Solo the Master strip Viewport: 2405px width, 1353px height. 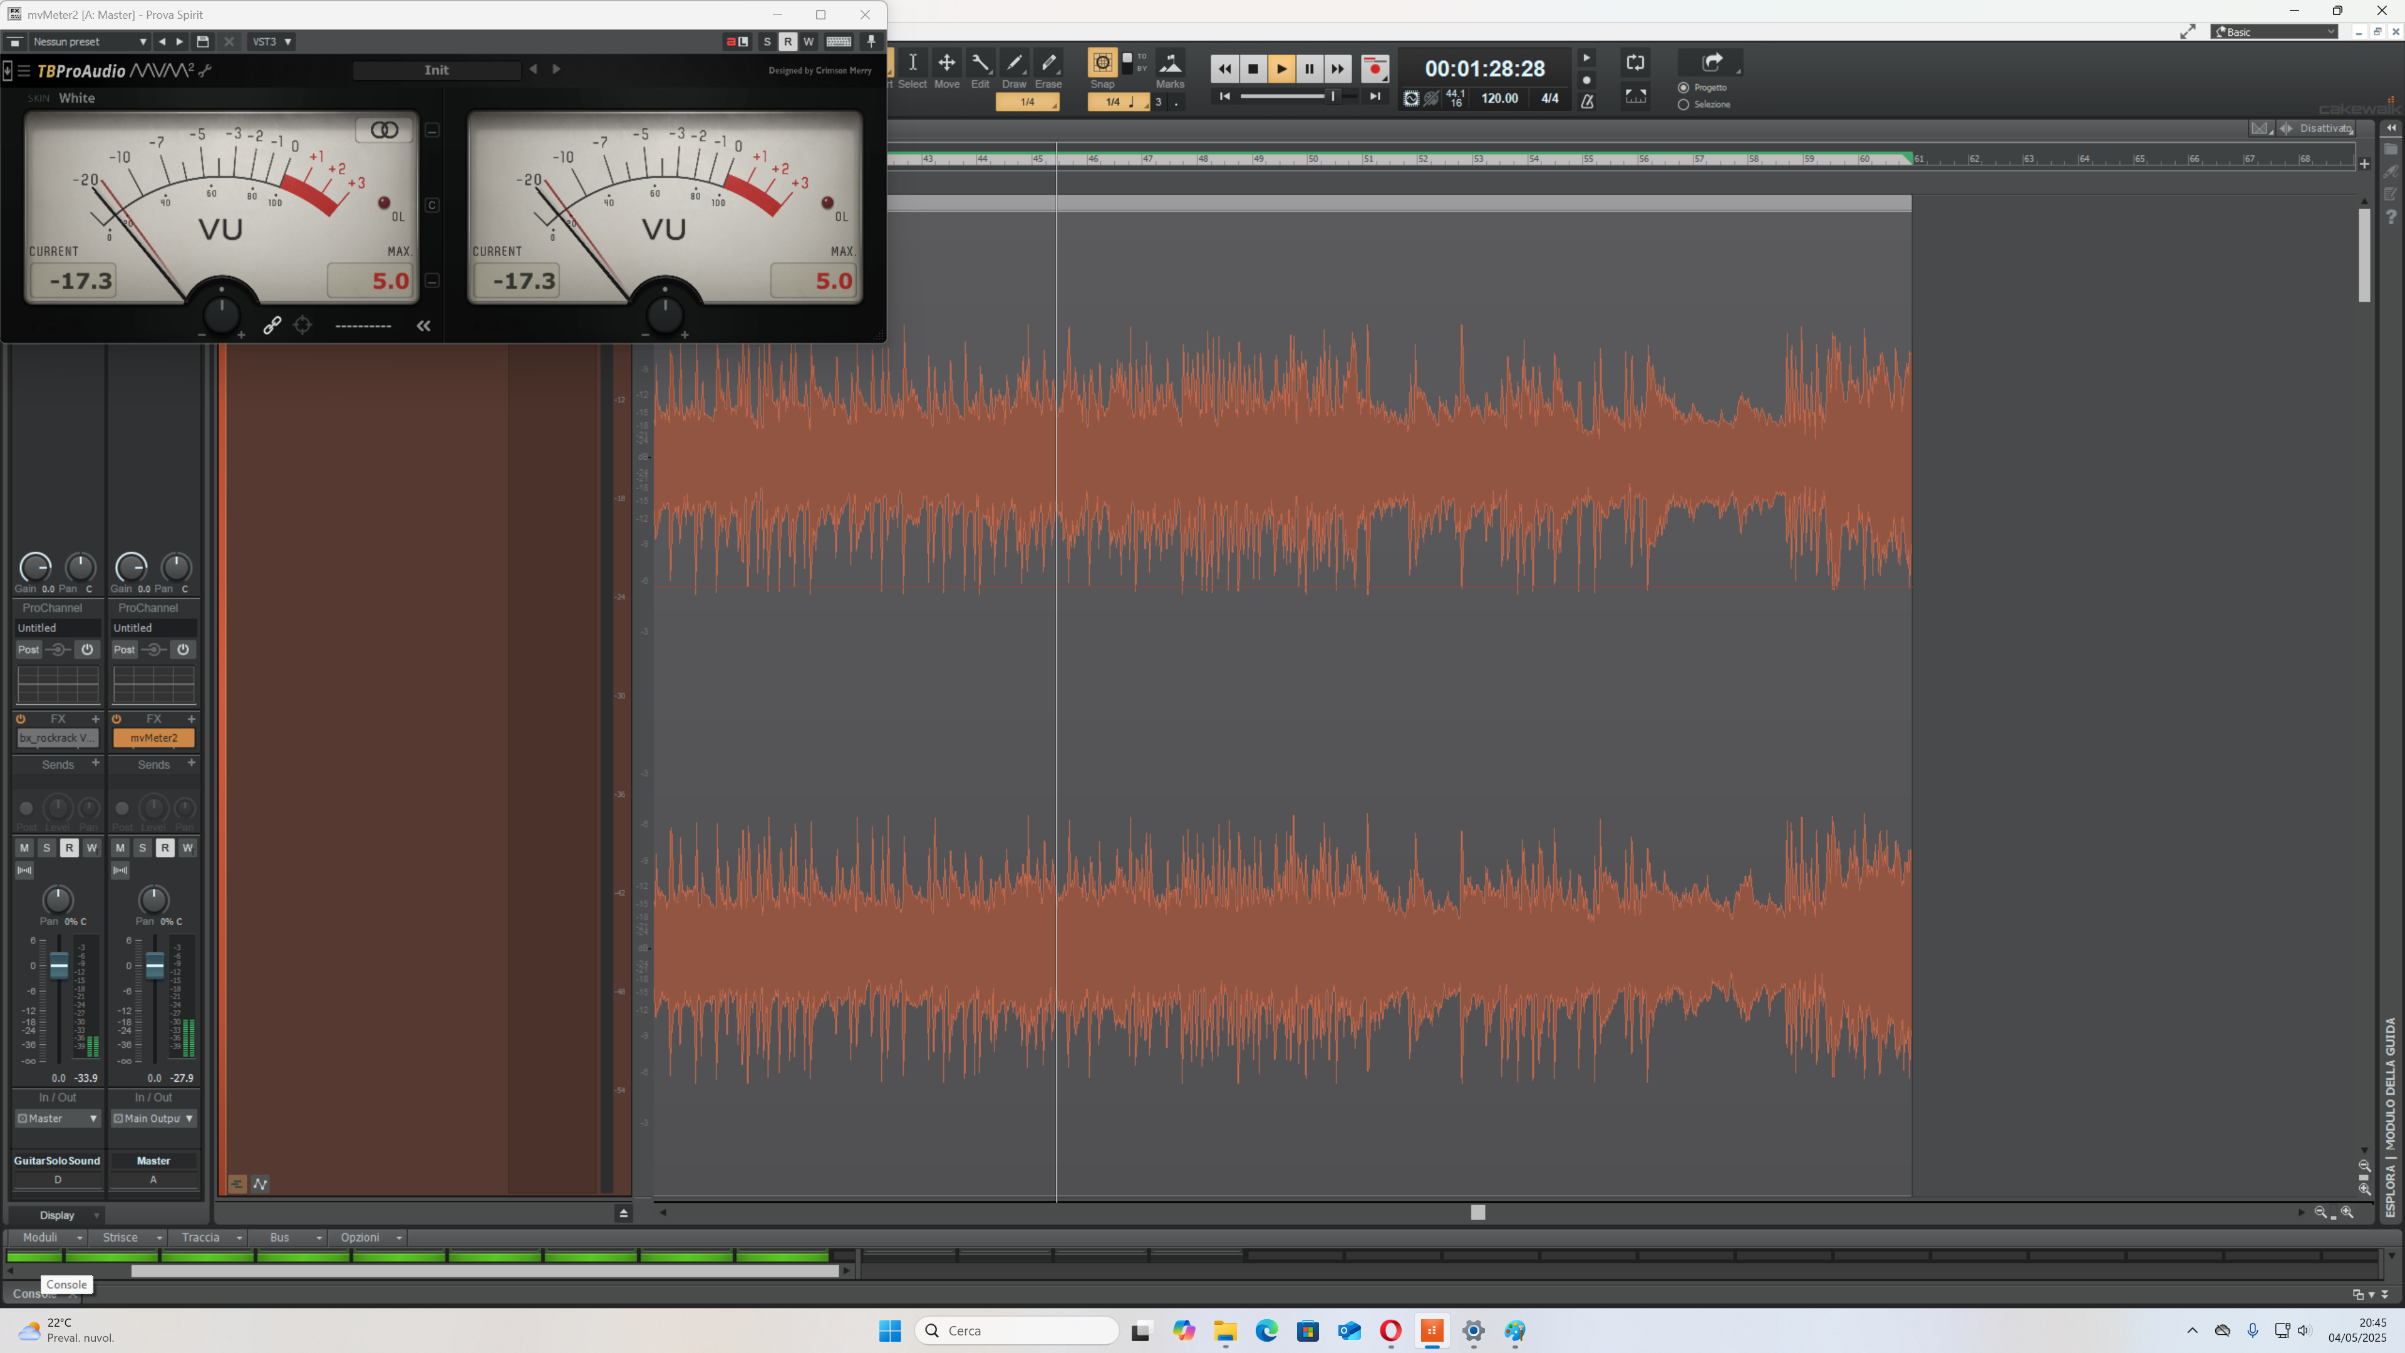pos(142,848)
